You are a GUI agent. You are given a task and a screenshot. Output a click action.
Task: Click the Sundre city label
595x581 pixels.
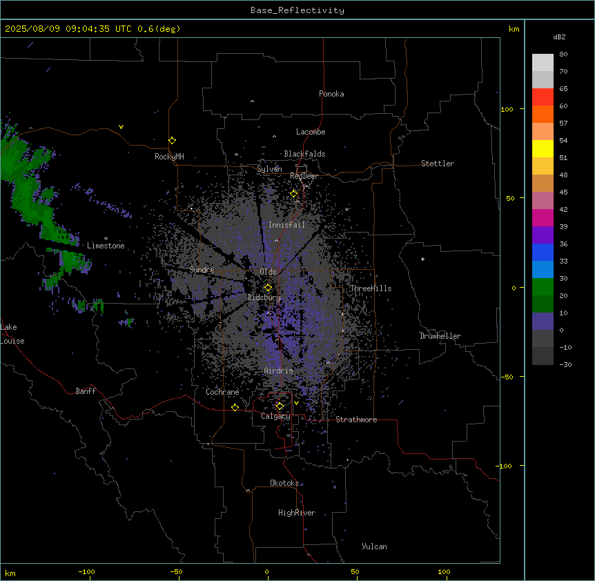(202, 270)
